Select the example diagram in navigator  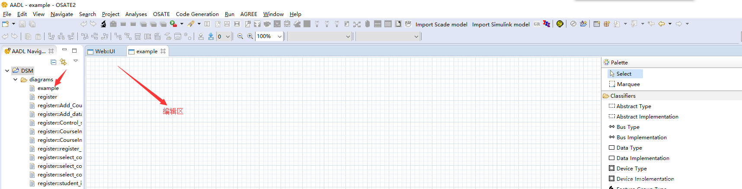tap(48, 88)
